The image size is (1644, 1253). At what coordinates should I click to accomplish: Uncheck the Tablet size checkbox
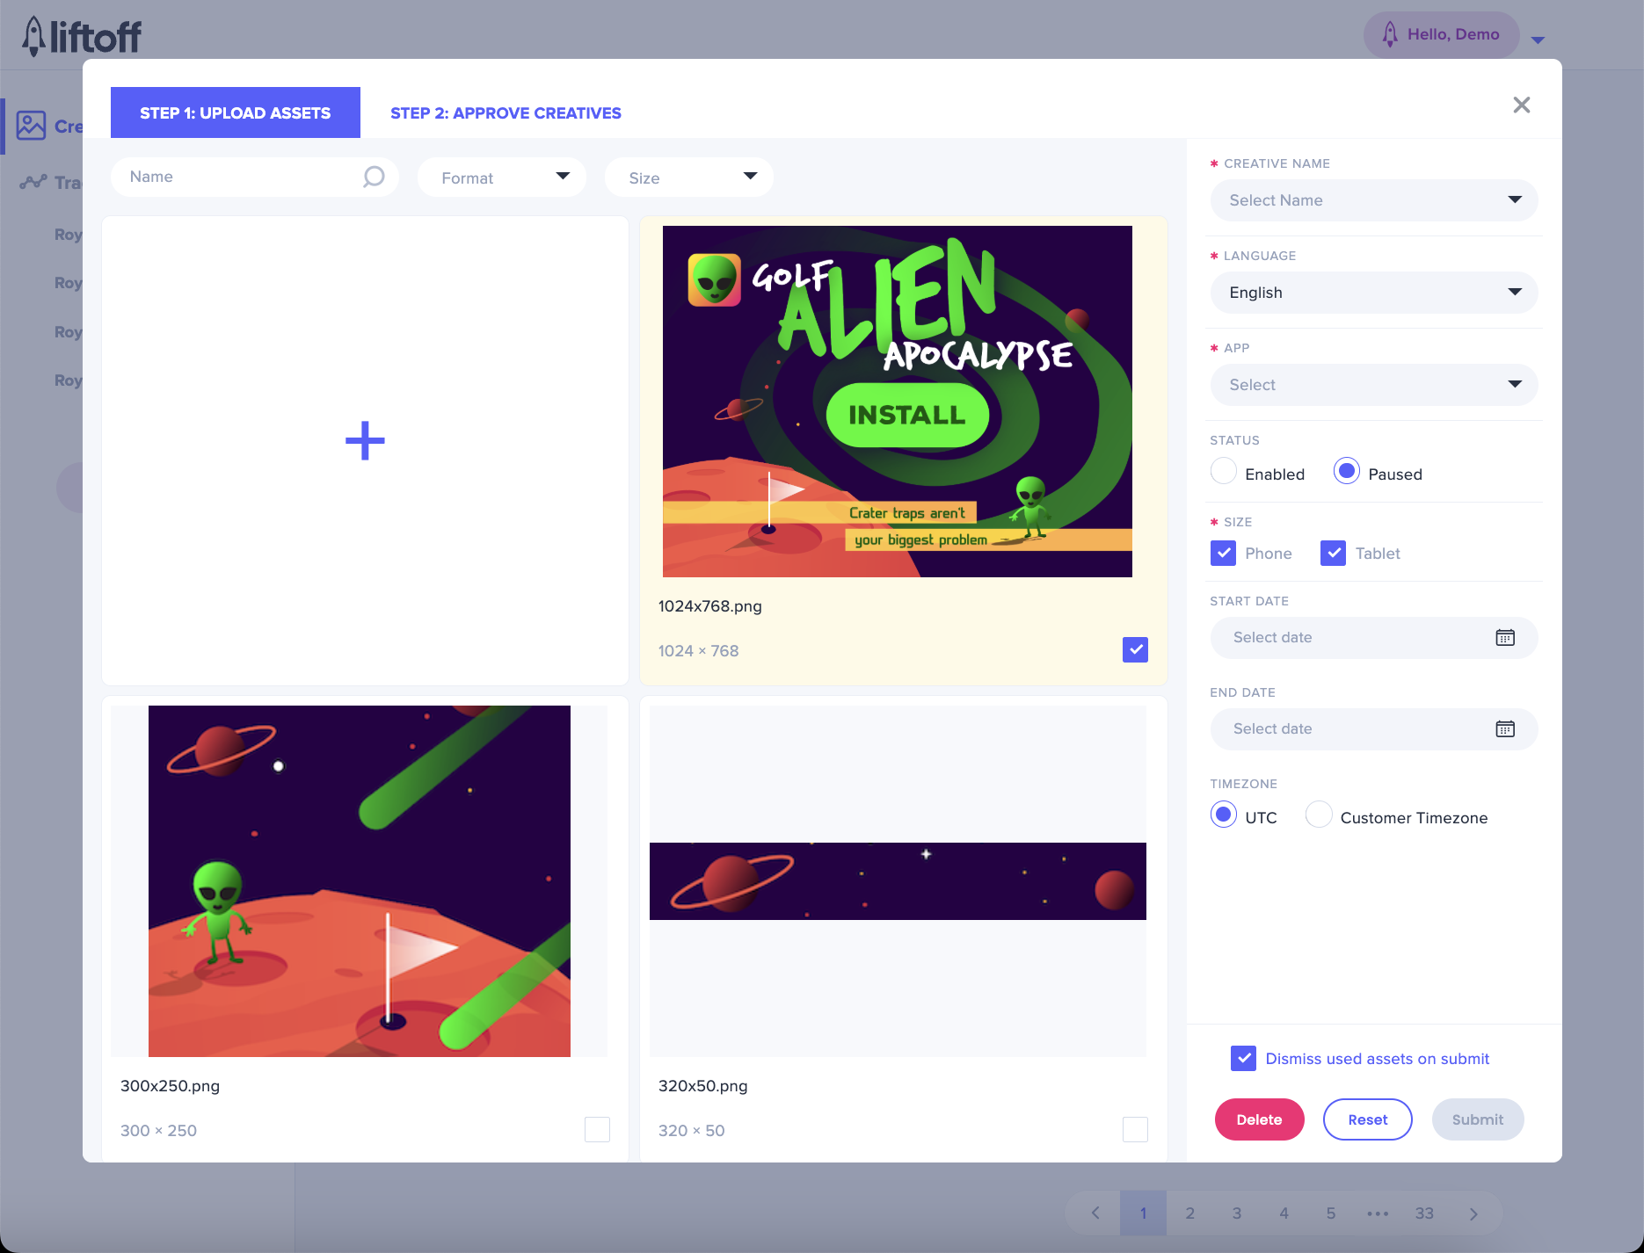click(x=1333, y=554)
